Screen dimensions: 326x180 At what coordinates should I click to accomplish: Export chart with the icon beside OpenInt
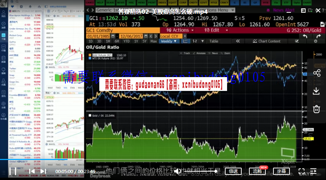pos(322,24)
